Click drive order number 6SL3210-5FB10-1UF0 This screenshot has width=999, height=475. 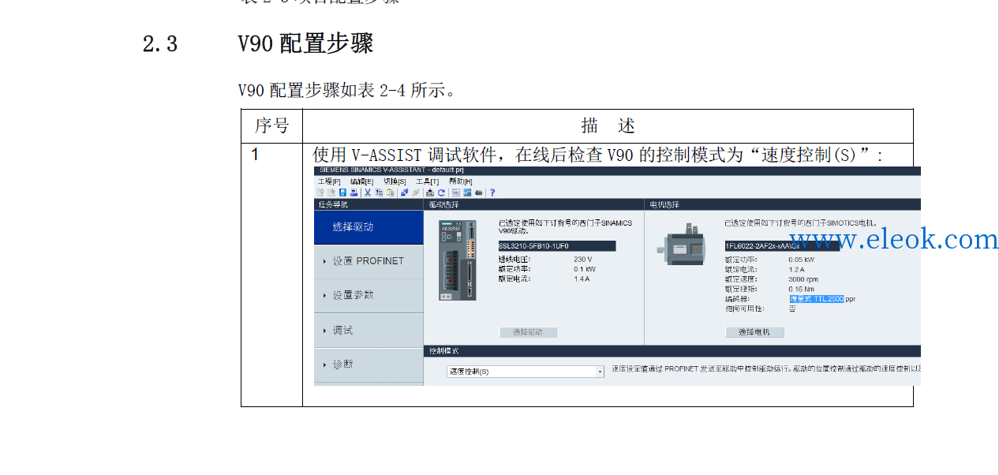[x=556, y=246]
